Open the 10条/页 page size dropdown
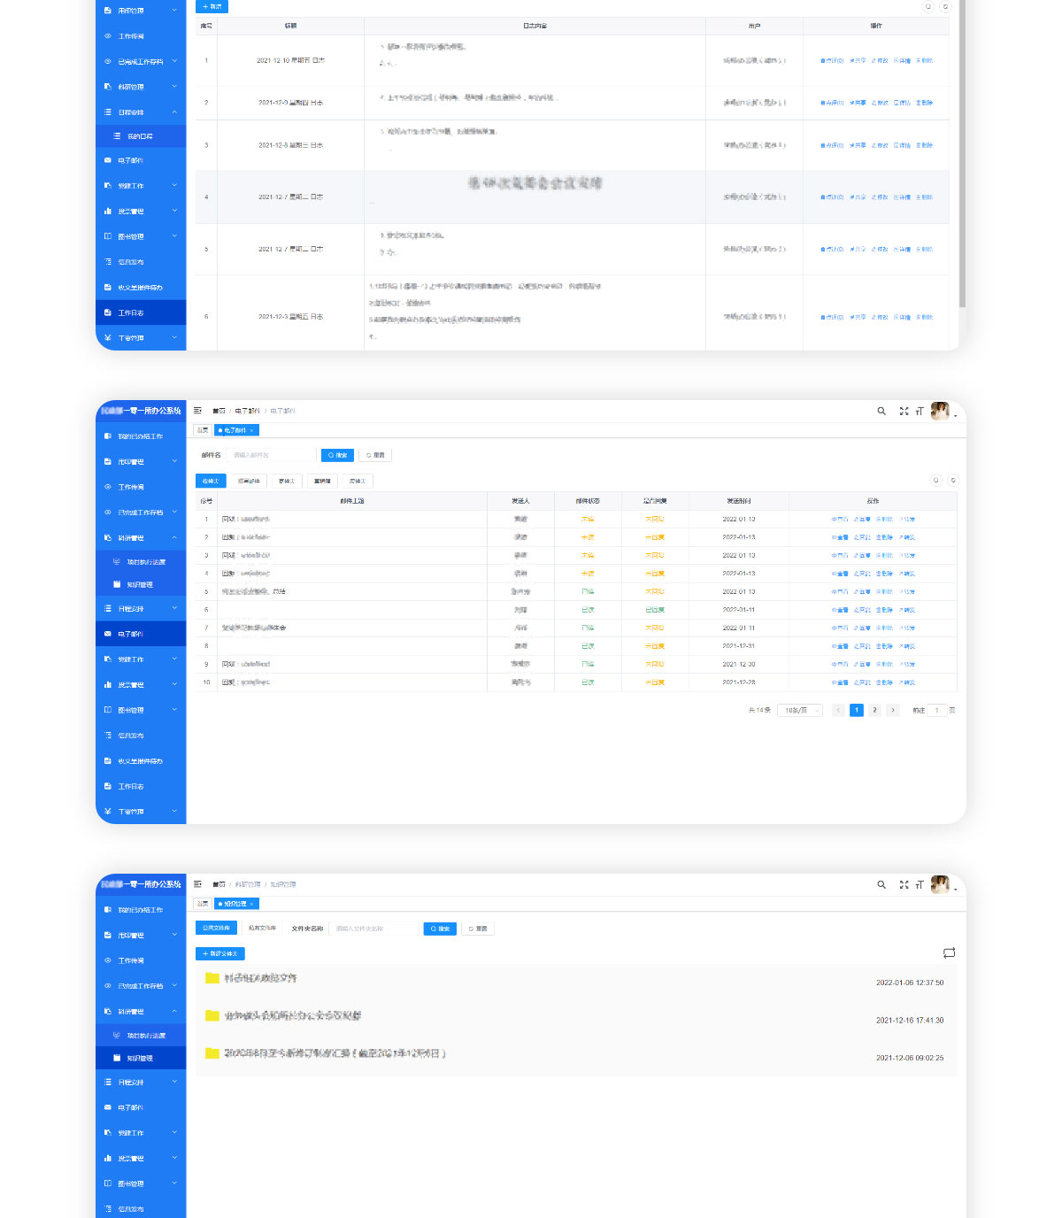Viewport: 1062px width, 1218px height. tap(802, 710)
